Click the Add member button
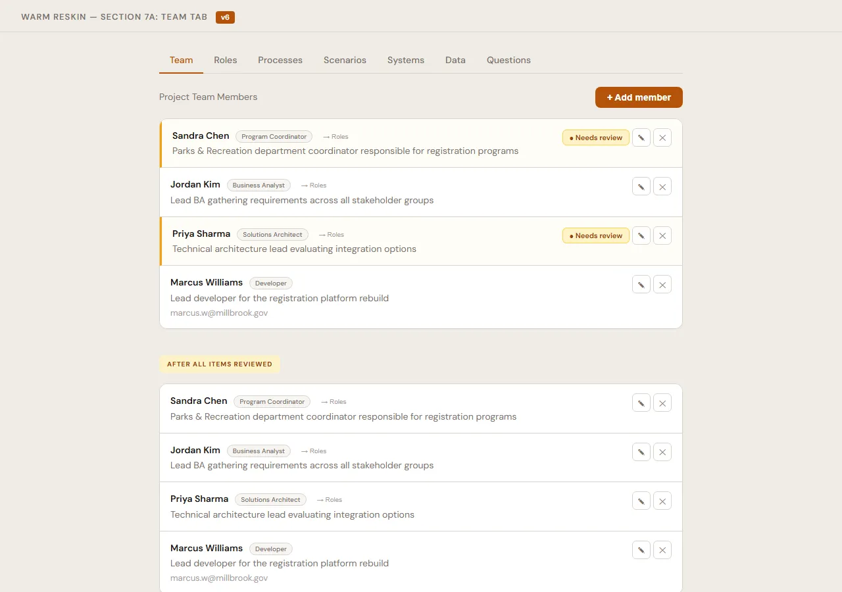 click(x=639, y=97)
